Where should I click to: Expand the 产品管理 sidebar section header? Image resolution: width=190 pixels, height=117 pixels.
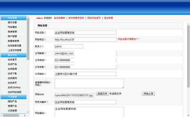[x=12, y=97]
